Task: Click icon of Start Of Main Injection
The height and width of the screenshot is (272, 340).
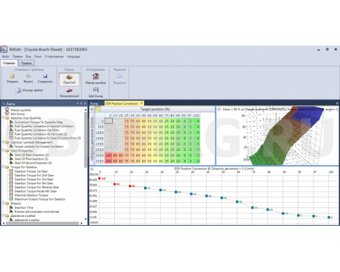Action: pyautogui.click(x=11, y=154)
